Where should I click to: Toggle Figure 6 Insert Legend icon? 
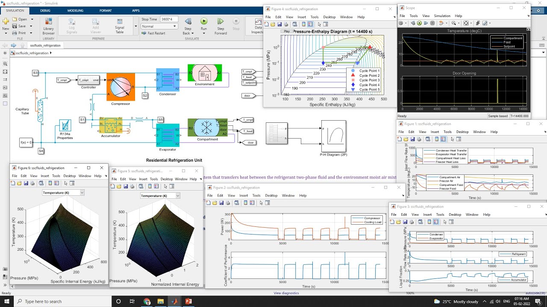click(x=57, y=183)
